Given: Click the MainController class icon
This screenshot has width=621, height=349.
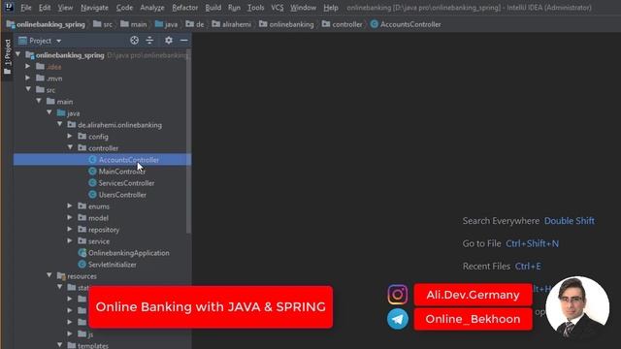Looking at the screenshot, I should (92, 172).
